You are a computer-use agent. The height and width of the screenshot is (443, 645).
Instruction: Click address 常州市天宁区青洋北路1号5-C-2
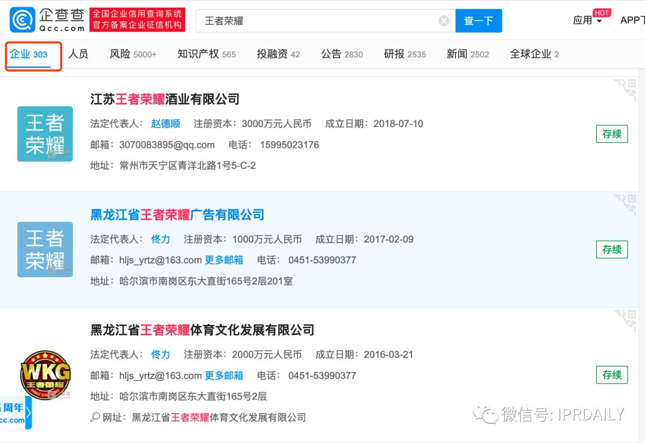click(x=187, y=166)
